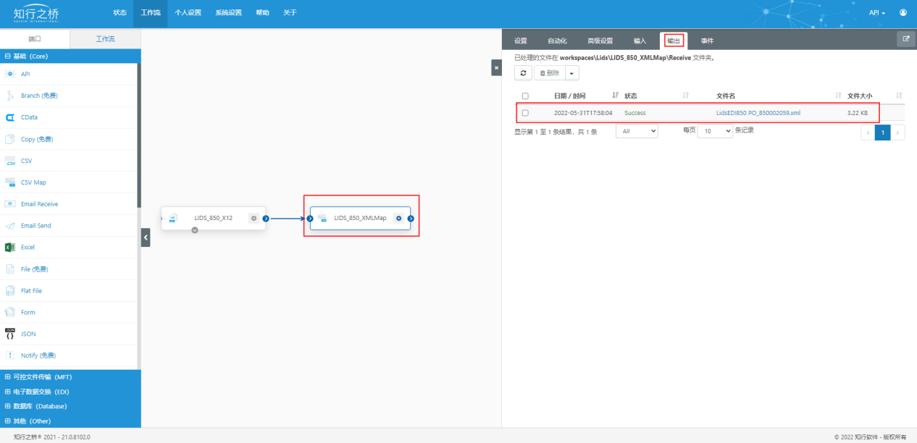This screenshot has width=917, height=443.
Task: Click the refresh icon in output panel
Action: click(523, 73)
